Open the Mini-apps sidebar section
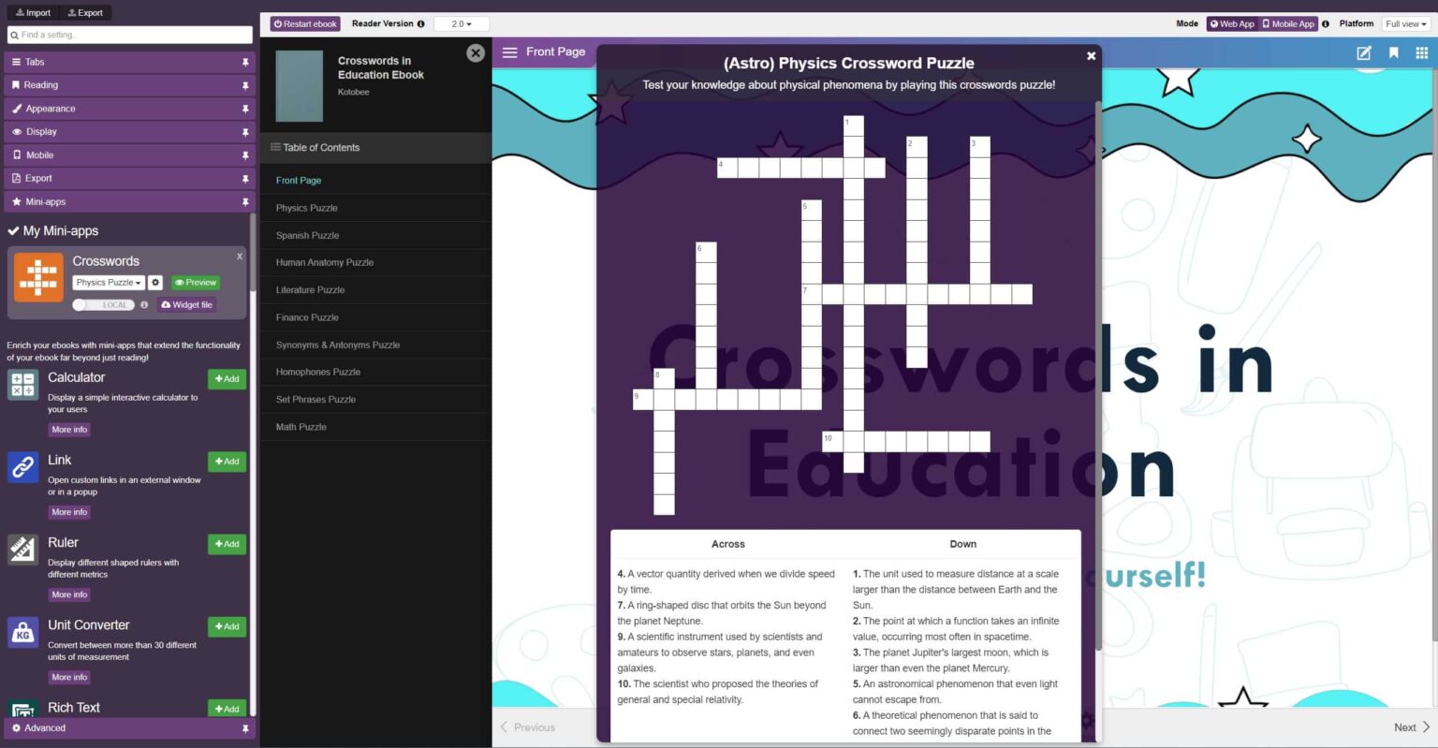 click(x=44, y=201)
